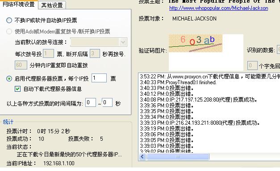The height and width of the screenshot is (171, 280).
Task: Open the whopopular.com Michael-Jackson link
Action: point(218,8)
